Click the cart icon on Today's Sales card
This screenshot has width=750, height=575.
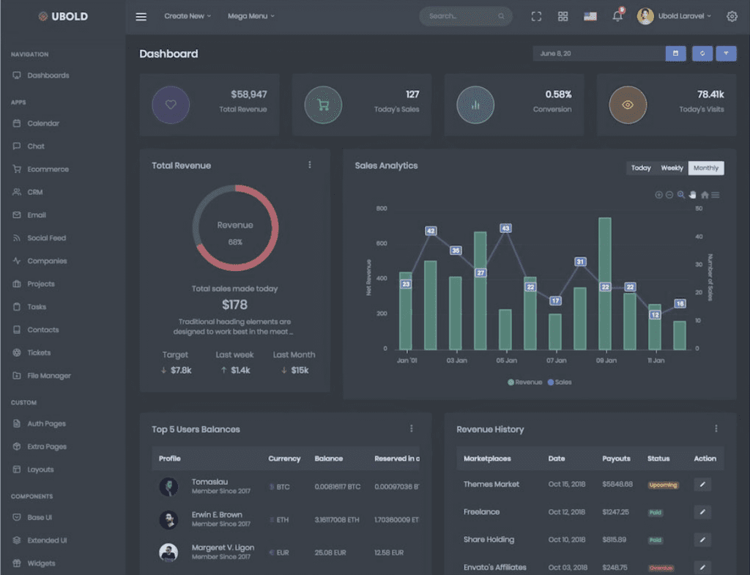point(323,105)
